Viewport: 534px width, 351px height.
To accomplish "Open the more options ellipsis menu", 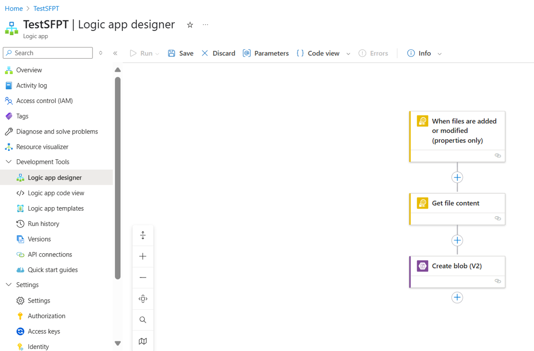I will [x=205, y=25].
